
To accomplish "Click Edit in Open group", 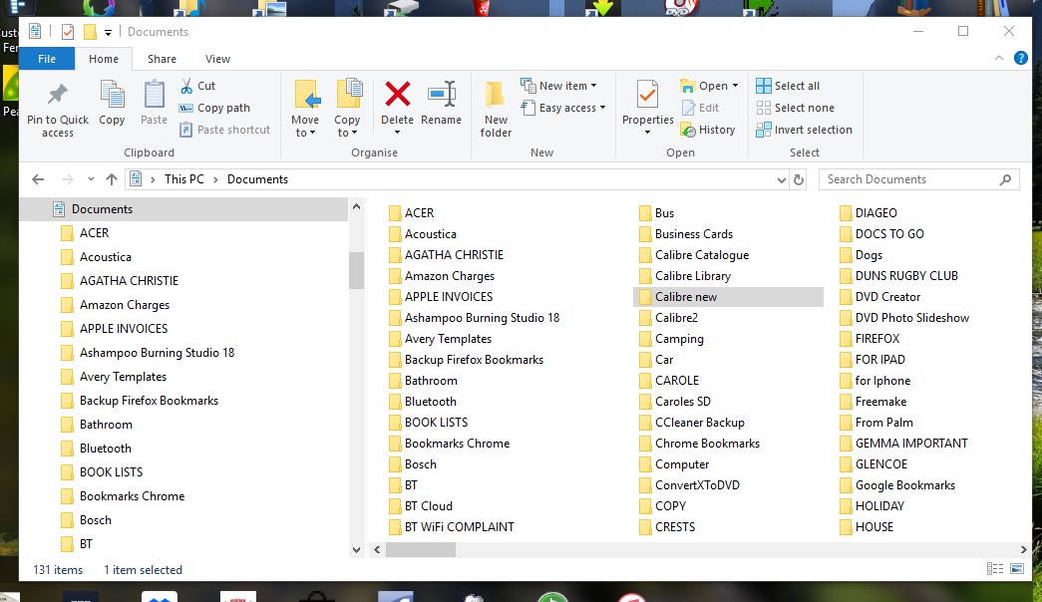I will [700, 108].
